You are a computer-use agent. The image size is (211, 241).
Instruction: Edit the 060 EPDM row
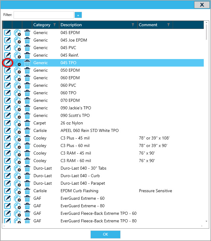pyautogui.click(x=7, y=78)
